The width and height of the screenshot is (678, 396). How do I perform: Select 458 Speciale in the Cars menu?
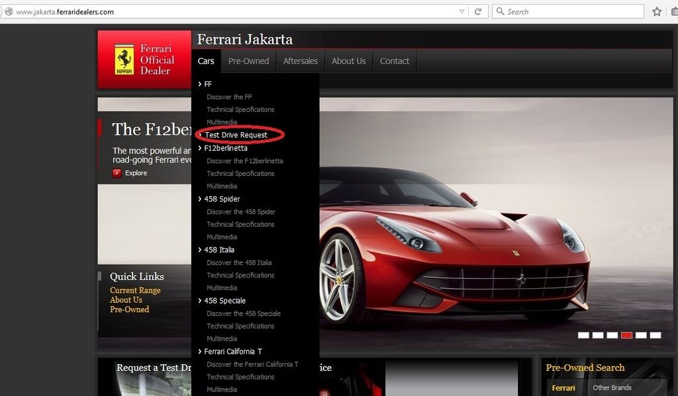(225, 301)
